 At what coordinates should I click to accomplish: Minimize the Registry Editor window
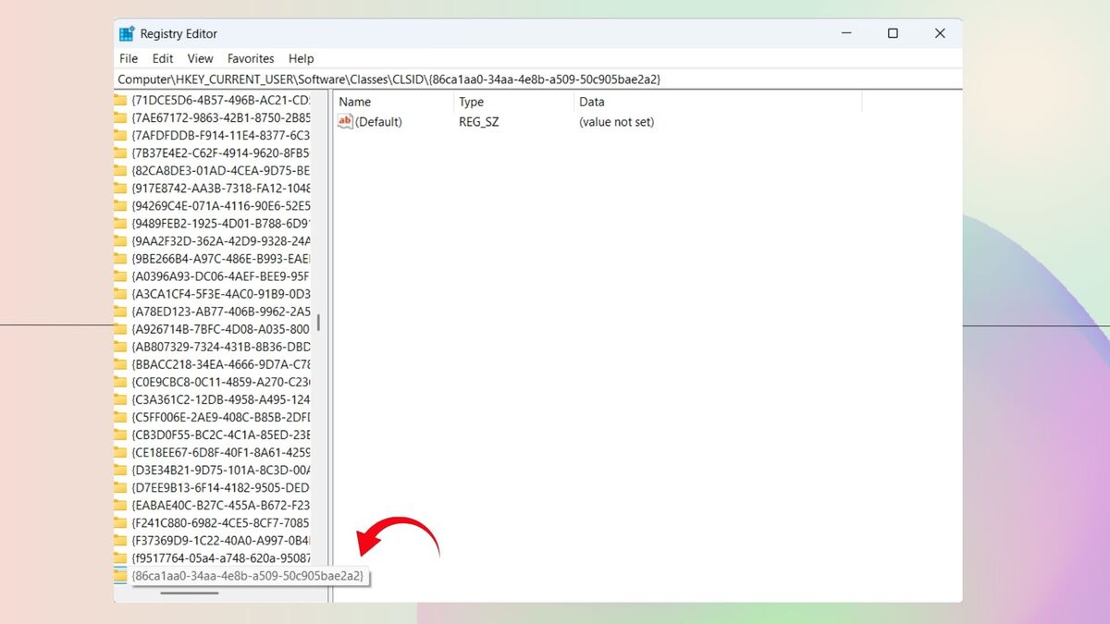pyautogui.click(x=846, y=33)
